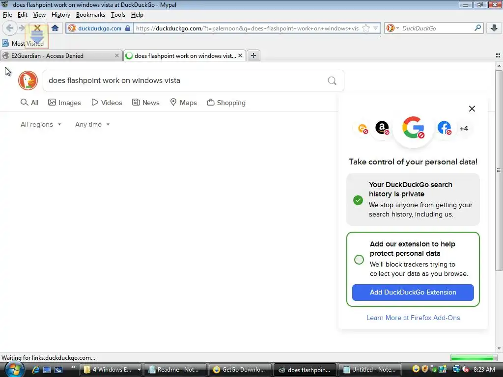Viewport: 503px width, 377px height.
Task: Select the empty circle for adding the extension
Action: (x=359, y=259)
